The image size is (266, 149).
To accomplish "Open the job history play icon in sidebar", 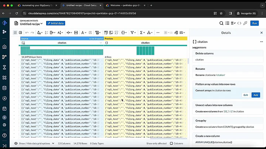I will tap(4, 98).
